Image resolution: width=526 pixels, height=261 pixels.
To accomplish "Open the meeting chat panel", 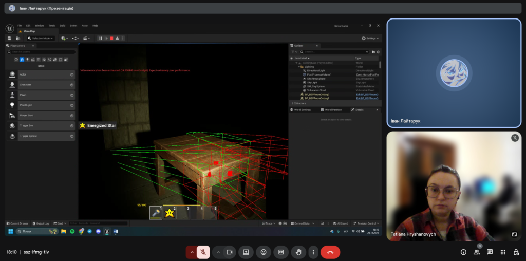I will [x=490, y=252].
